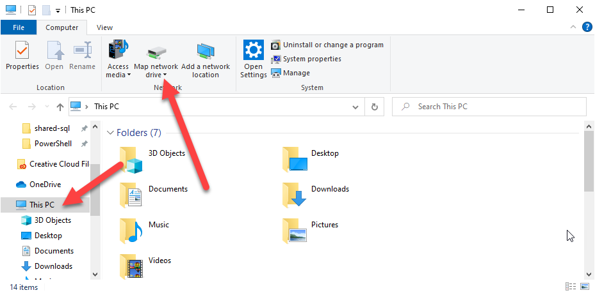Select This PC in navigation pane
Image resolution: width=595 pixels, height=295 pixels.
[45, 204]
